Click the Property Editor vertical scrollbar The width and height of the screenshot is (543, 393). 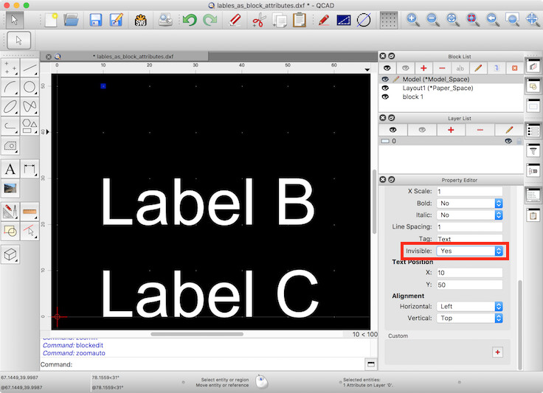pos(519,325)
